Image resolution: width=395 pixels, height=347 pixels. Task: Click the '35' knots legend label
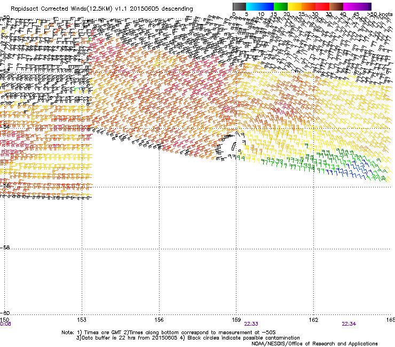(x=329, y=14)
